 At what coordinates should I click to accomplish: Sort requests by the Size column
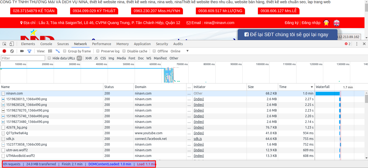click(x=263, y=87)
